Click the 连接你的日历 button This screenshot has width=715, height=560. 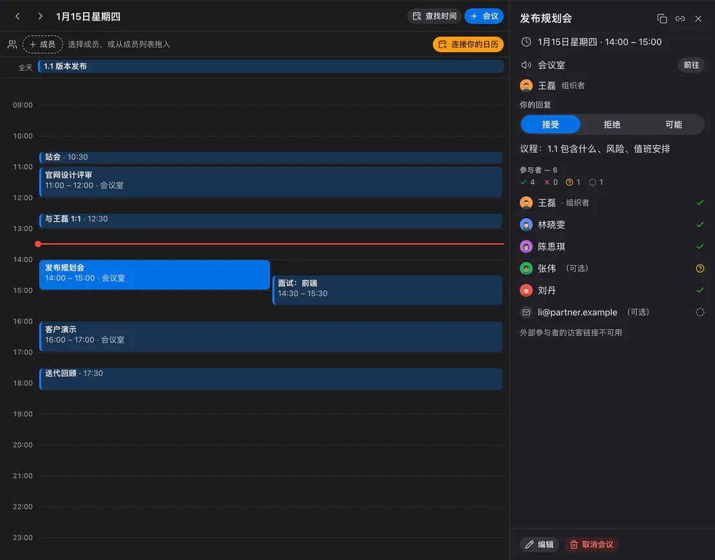coord(468,44)
